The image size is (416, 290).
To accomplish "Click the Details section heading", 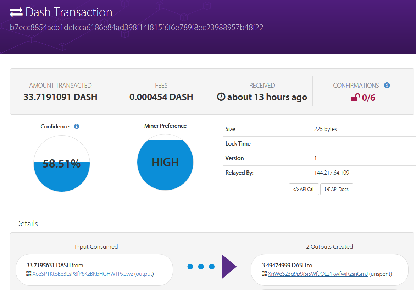I will click(27, 224).
